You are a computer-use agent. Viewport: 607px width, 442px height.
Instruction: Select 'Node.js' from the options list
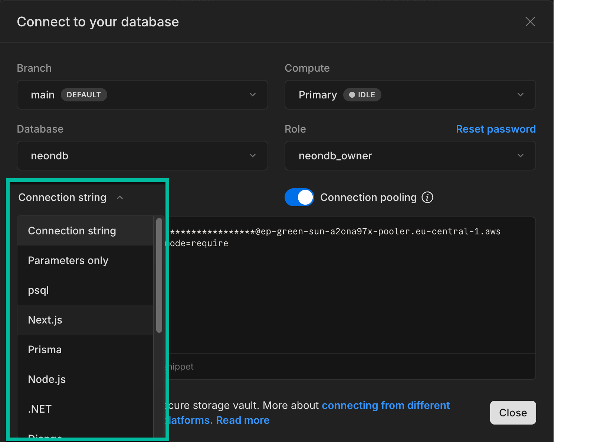point(47,379)
